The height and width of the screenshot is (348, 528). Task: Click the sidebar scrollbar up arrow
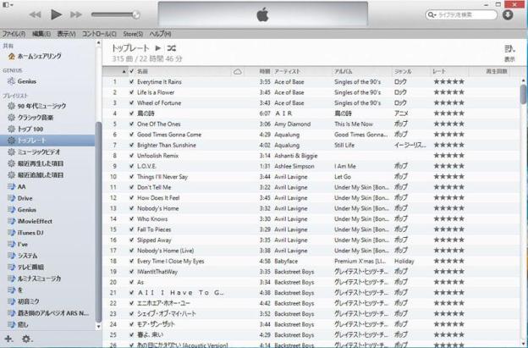[x=98, y=43]
